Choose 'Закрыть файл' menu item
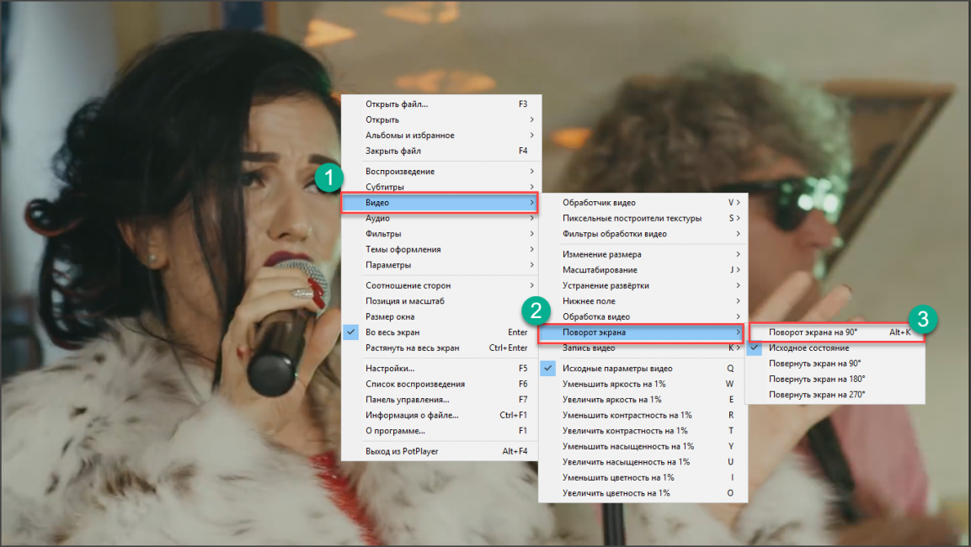The height and width of the screenshot is (547, 971). (x=441, y=151)
